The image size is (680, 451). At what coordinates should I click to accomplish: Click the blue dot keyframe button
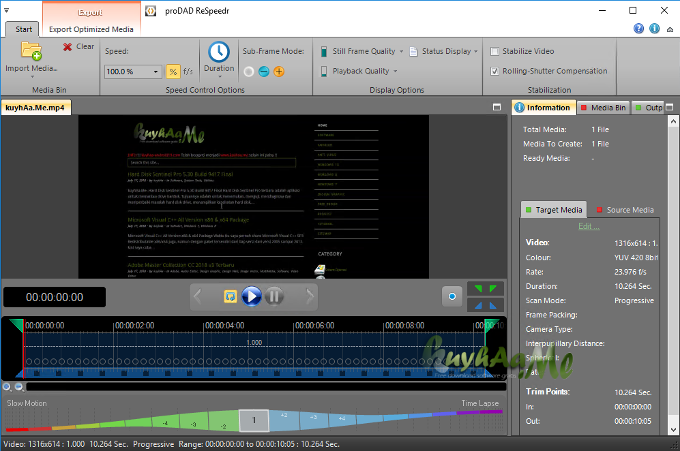[452, 297]
